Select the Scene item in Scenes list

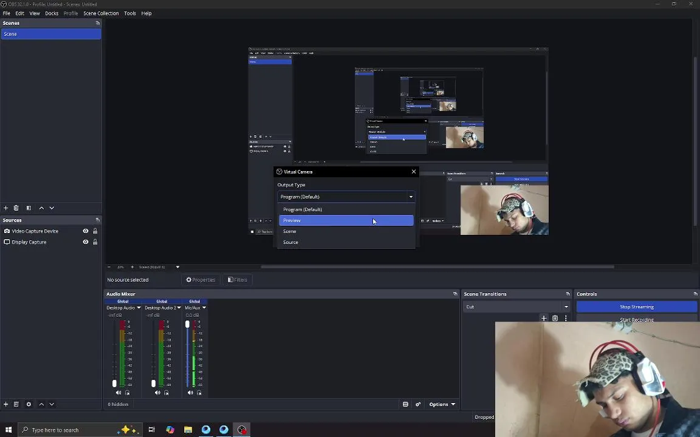[x=51, y=34]
